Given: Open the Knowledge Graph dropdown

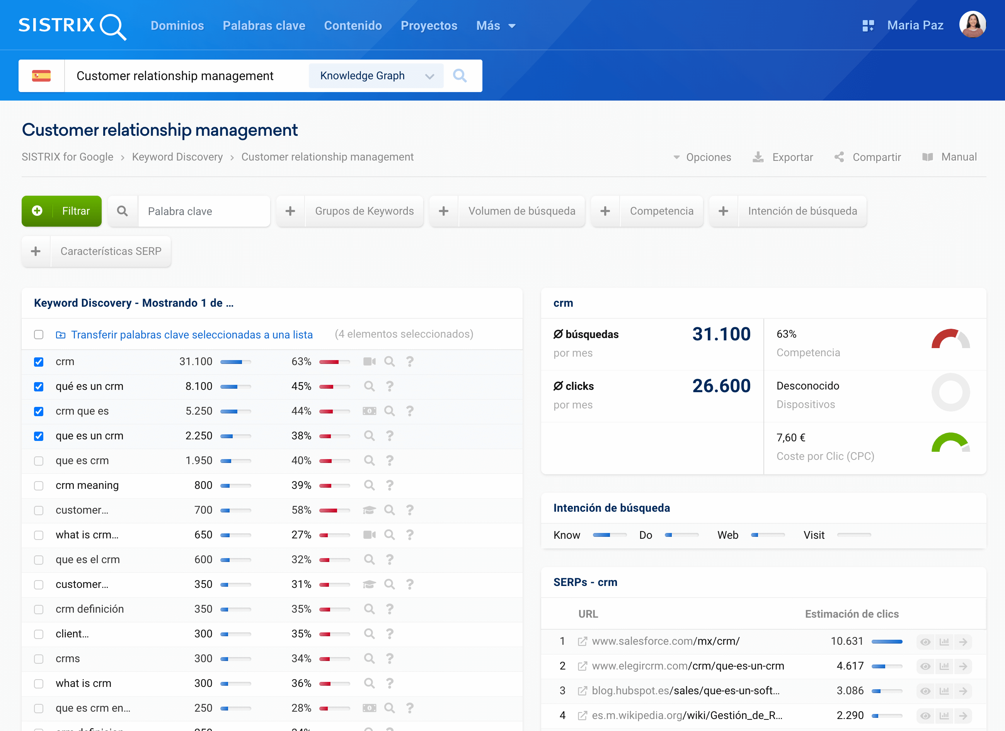Looking at the screenshot, I should click(376, 76).
